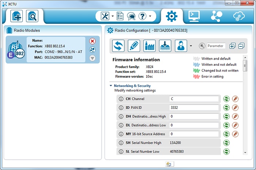Click the Update firmware icon
The width and height of the screenshot is (256, 170).
[165, 46]
